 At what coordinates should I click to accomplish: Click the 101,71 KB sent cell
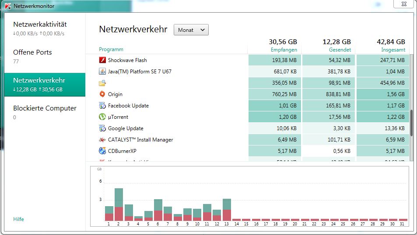(x=329, y=140)
